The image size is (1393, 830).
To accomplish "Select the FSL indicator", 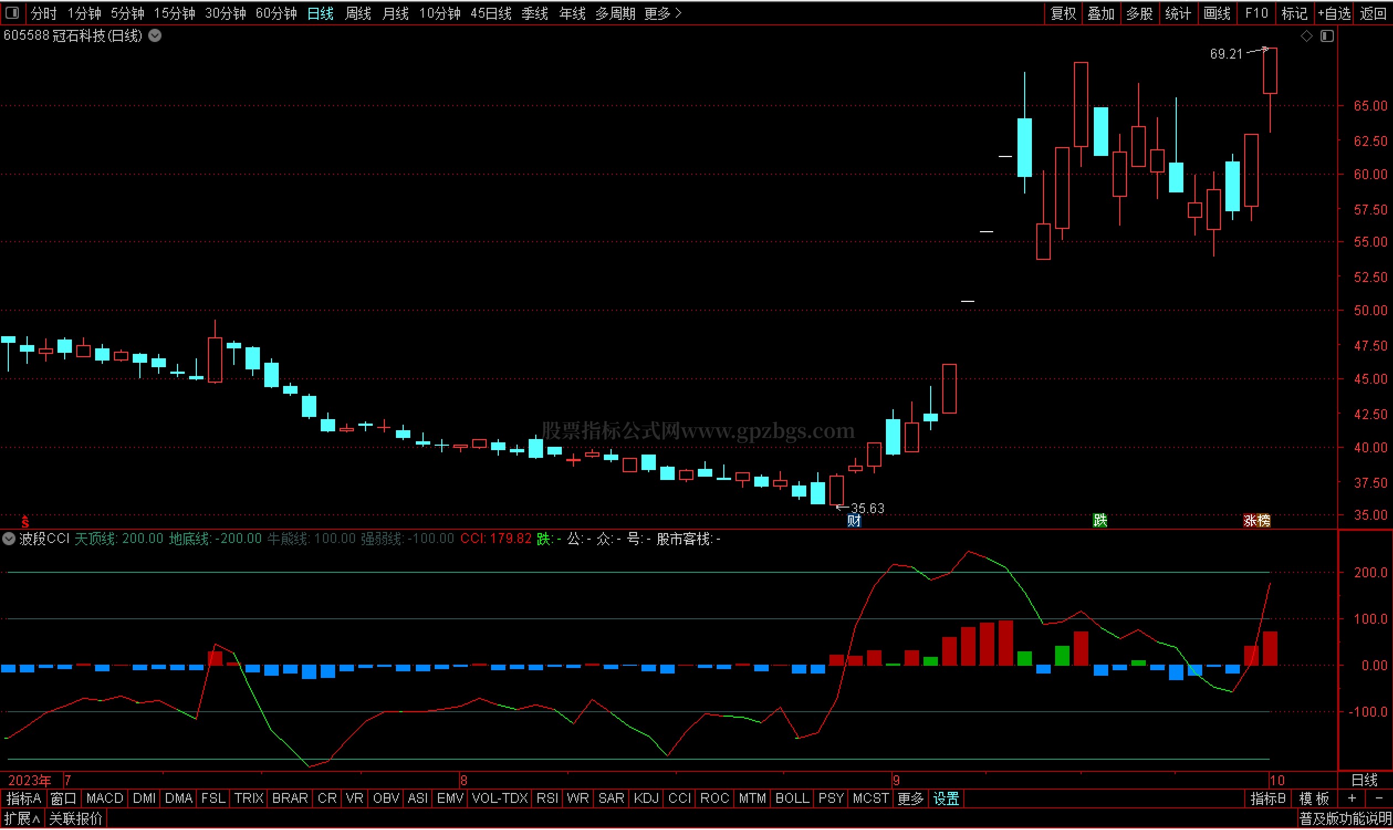I will (213, 799).
